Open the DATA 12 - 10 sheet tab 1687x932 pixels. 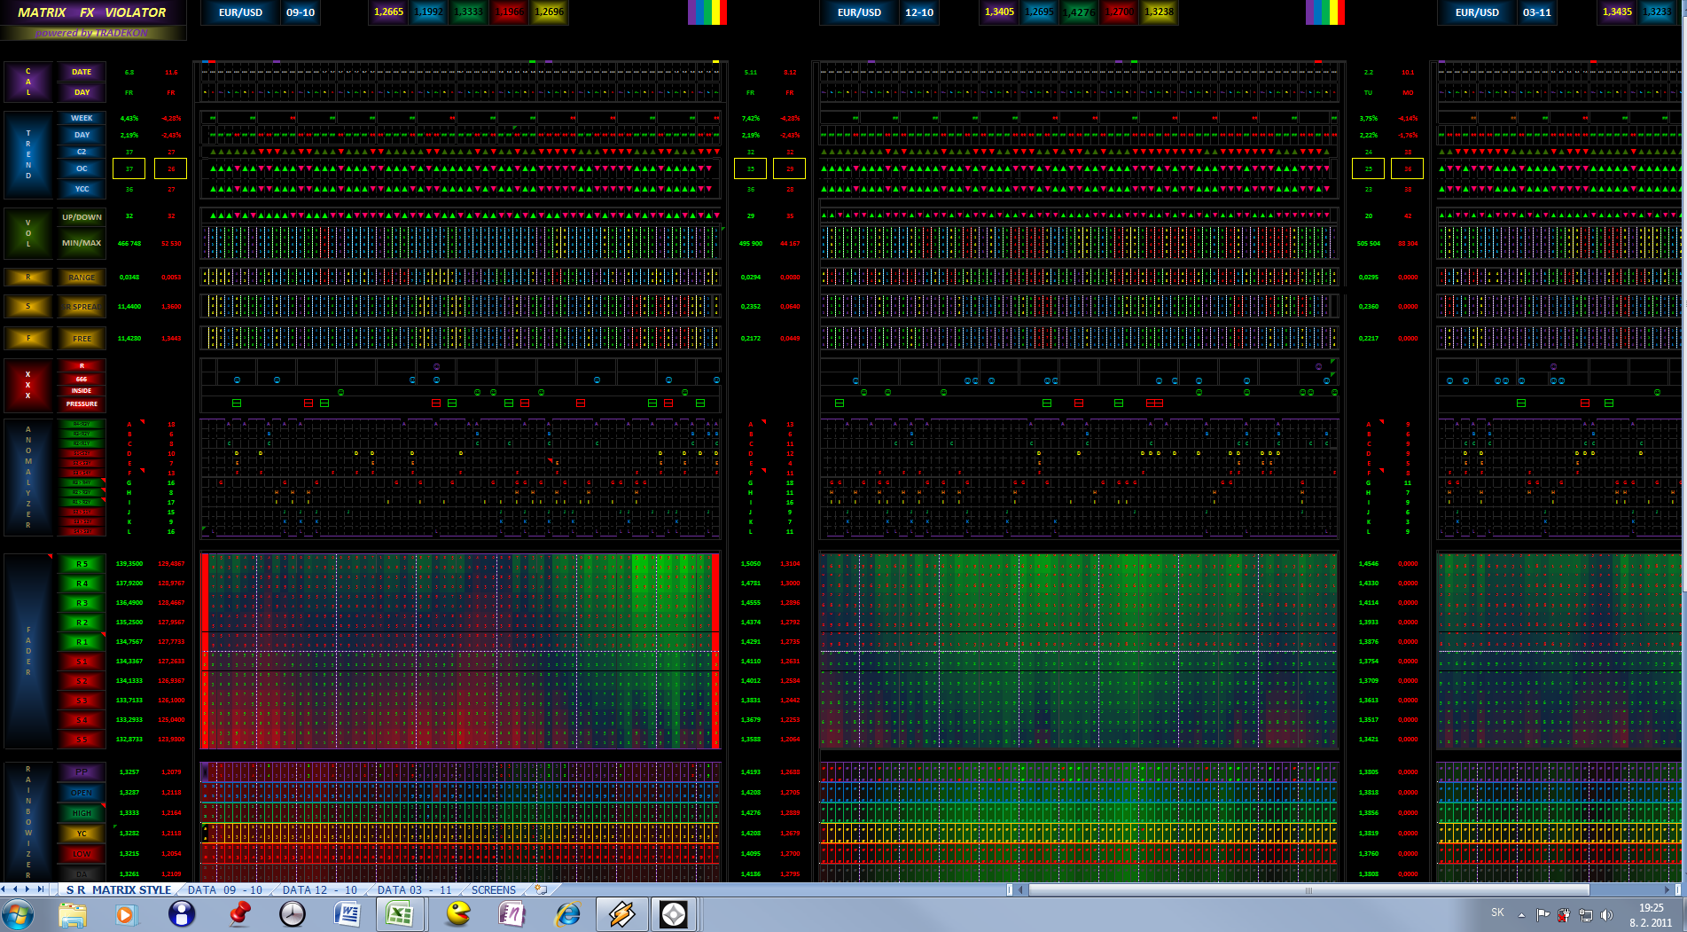320,889
